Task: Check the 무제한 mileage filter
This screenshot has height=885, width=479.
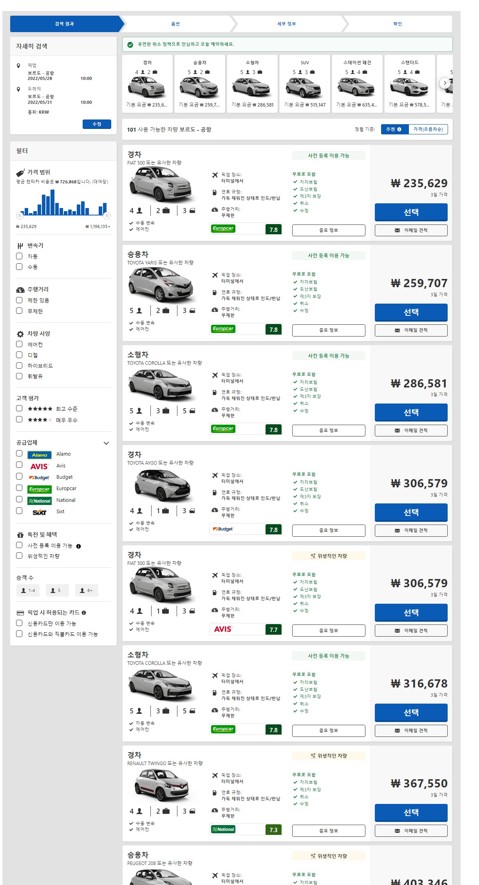Action: (x=19, y=311)
